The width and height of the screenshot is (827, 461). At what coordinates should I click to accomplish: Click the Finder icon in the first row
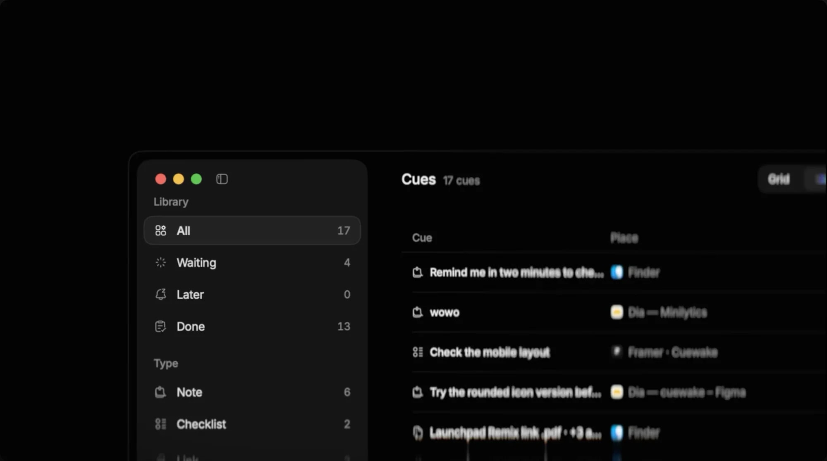click(617, 272)
